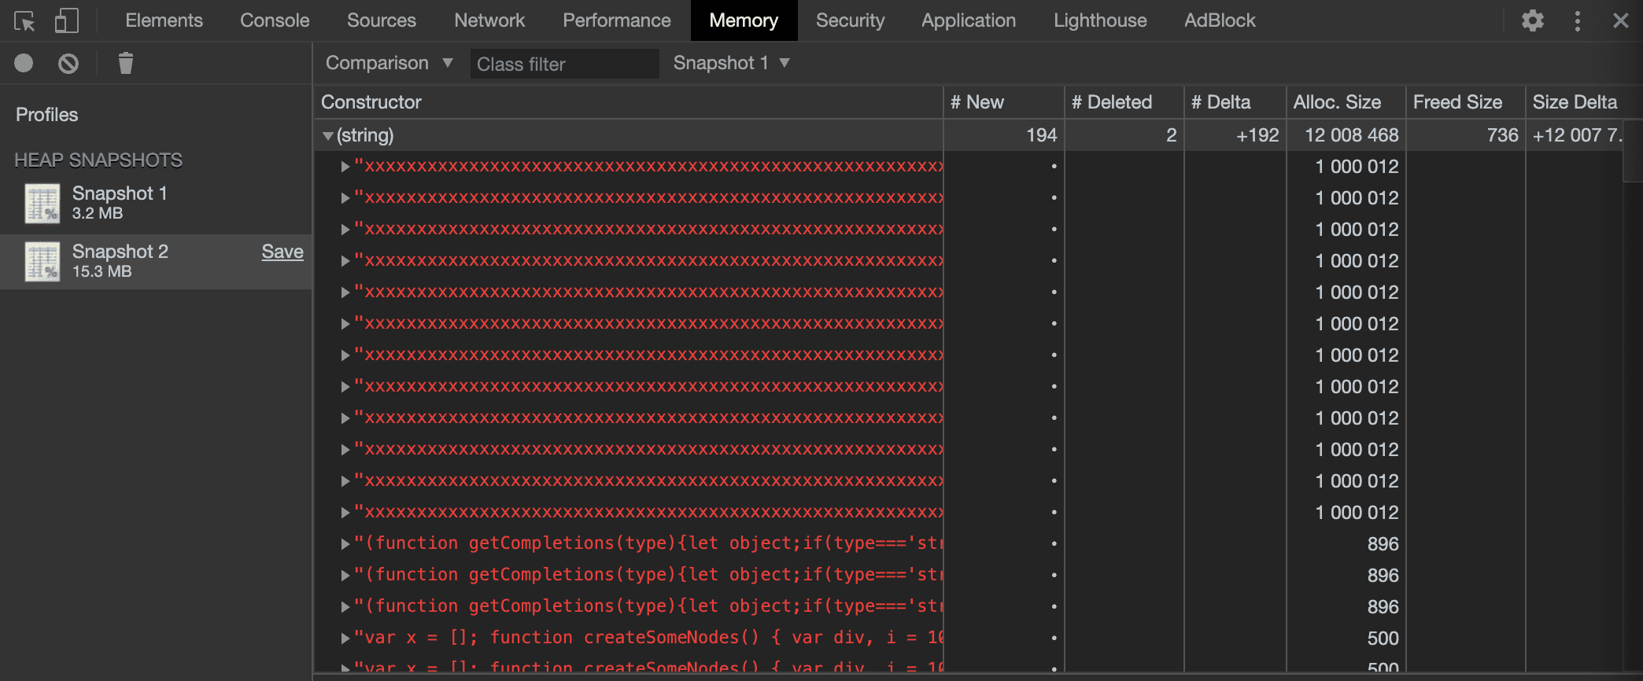Click the clear all profiles icon
Image resolution: width=1643 pixels, height=681 pixels.
(68, 63)
